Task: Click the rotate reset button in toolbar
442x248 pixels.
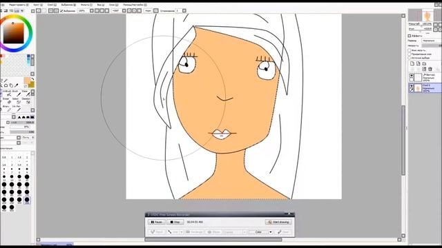Action: pyautogui.click(x=139, y=11)
